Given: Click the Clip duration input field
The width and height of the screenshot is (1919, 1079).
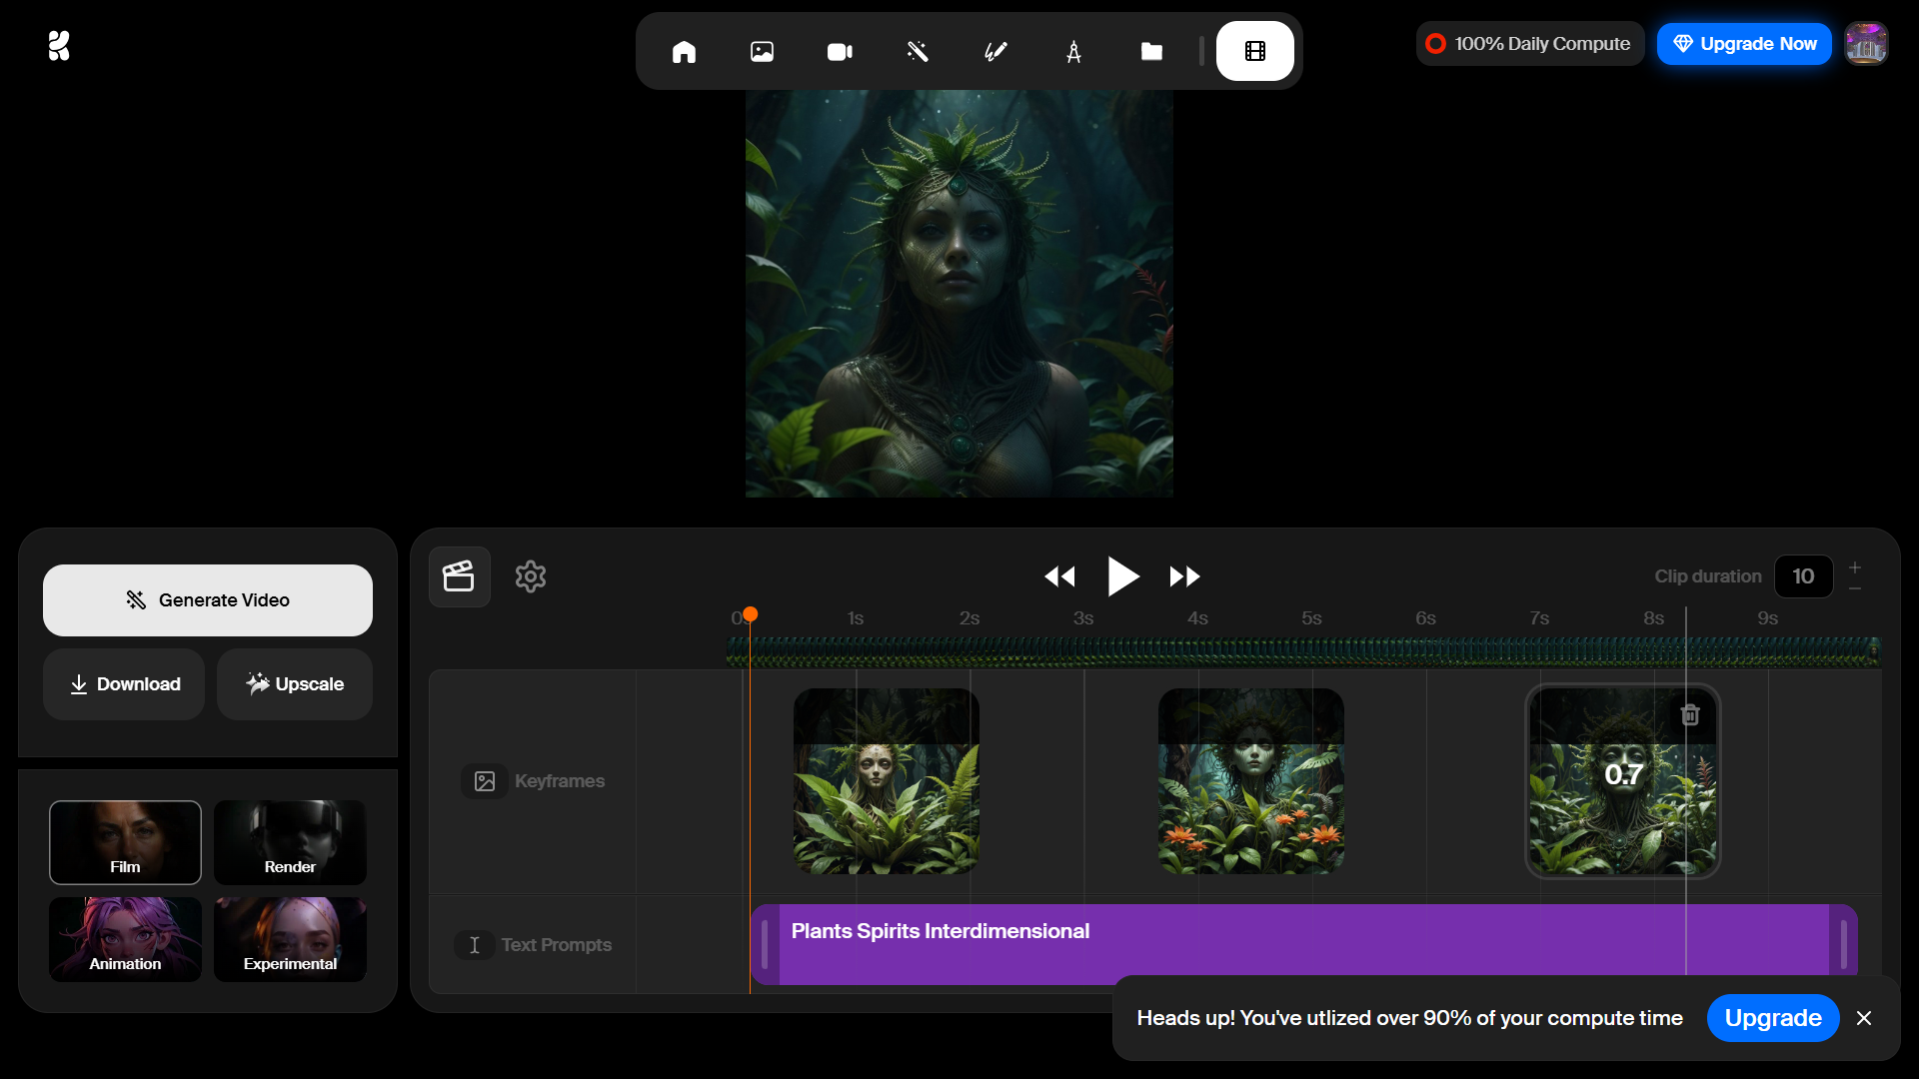Looking at the screenshot, I should coord(1803,576).
